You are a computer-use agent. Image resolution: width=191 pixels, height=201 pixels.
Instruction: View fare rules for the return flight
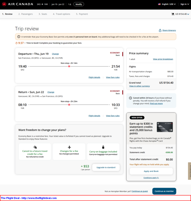pyautogui.click(x=113, y=116)
